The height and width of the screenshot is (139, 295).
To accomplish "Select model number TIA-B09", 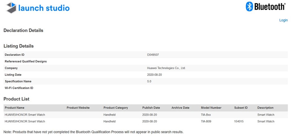I will (x=206, y=121).
